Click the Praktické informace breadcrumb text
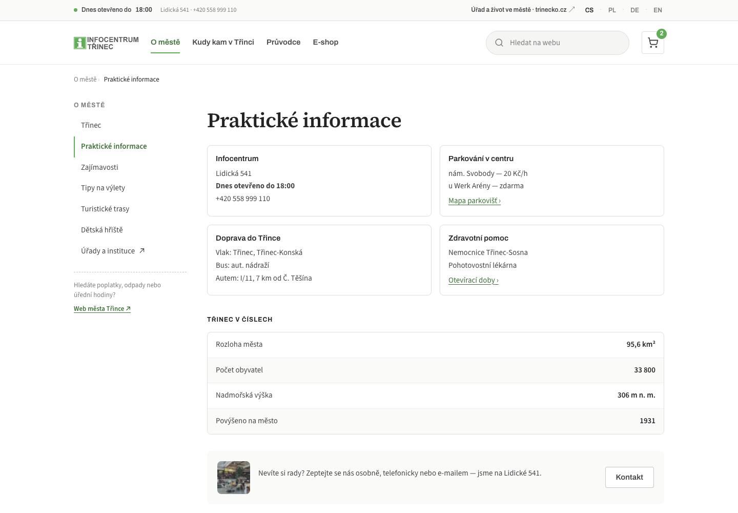738x513 pixels. (x=131, y=79)
